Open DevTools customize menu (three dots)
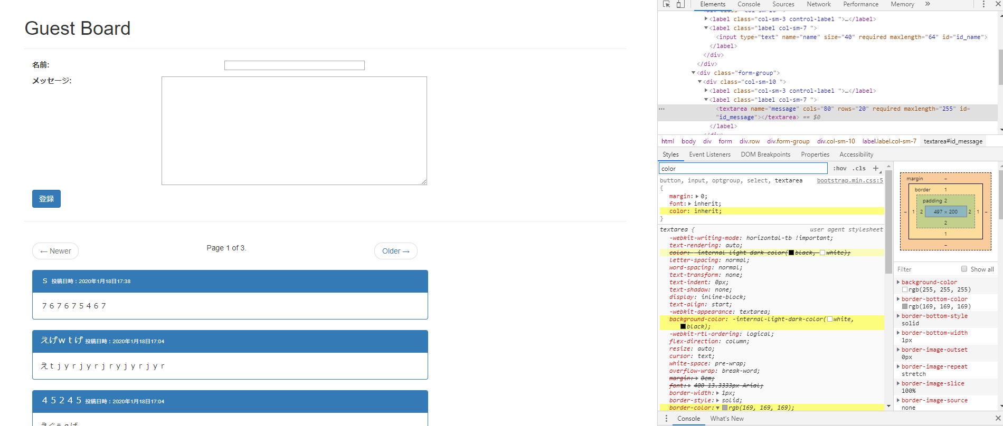The height and width of the screenshot is (426, 1003). [x=983, y=4]
